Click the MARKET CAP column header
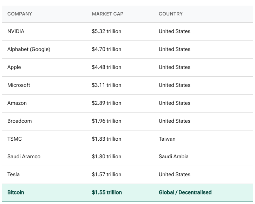 [x=108, y=14]
